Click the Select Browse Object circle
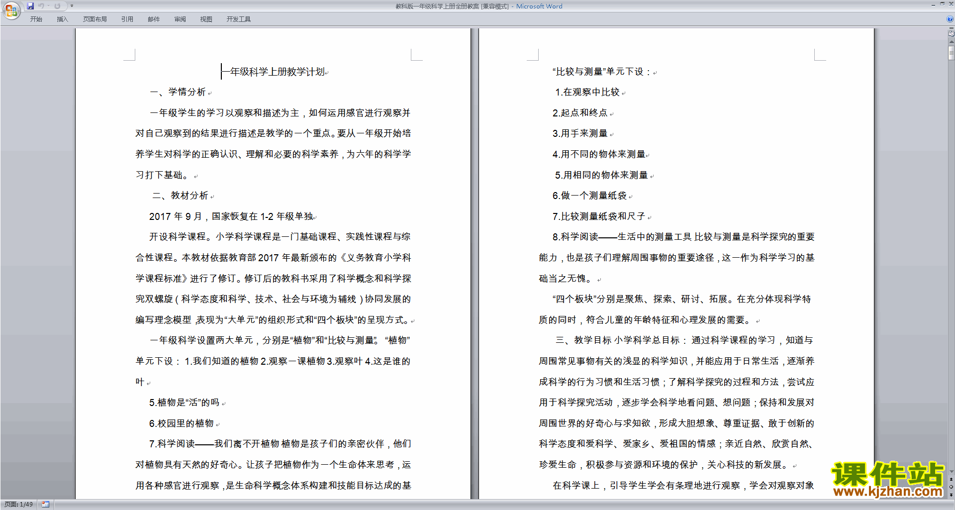This screenshot has height=510, width=955. click(952, 487)
